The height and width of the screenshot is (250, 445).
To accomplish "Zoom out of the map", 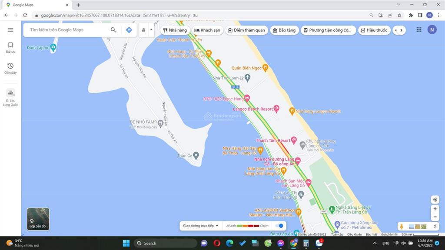I will pyautogui.click(x=435, y=217).
